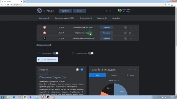Click Проверить for the subscribe-channel task

coord(106,33)
